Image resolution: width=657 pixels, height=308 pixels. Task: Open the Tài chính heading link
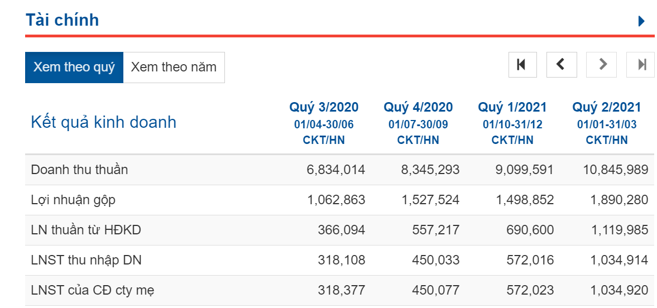click(62, 20)
